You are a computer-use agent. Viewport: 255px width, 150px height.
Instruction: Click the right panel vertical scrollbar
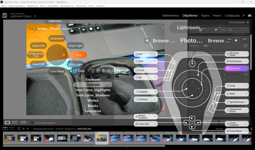[251, 52]
